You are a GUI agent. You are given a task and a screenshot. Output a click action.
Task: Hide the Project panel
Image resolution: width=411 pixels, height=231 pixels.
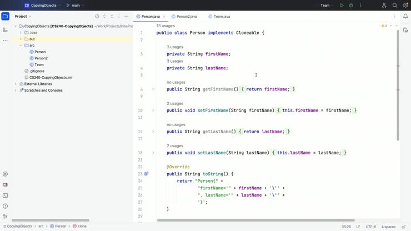[126, 16]
